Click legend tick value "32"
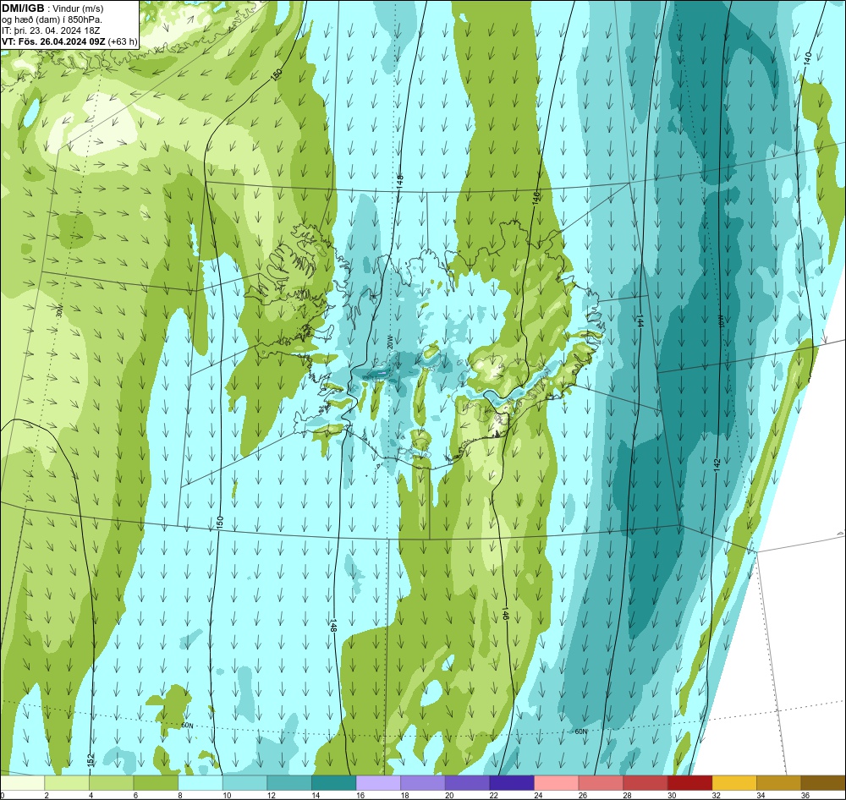The width and height of the screenshot is (846, 800). pyautogui.click(x=717, y=795)
